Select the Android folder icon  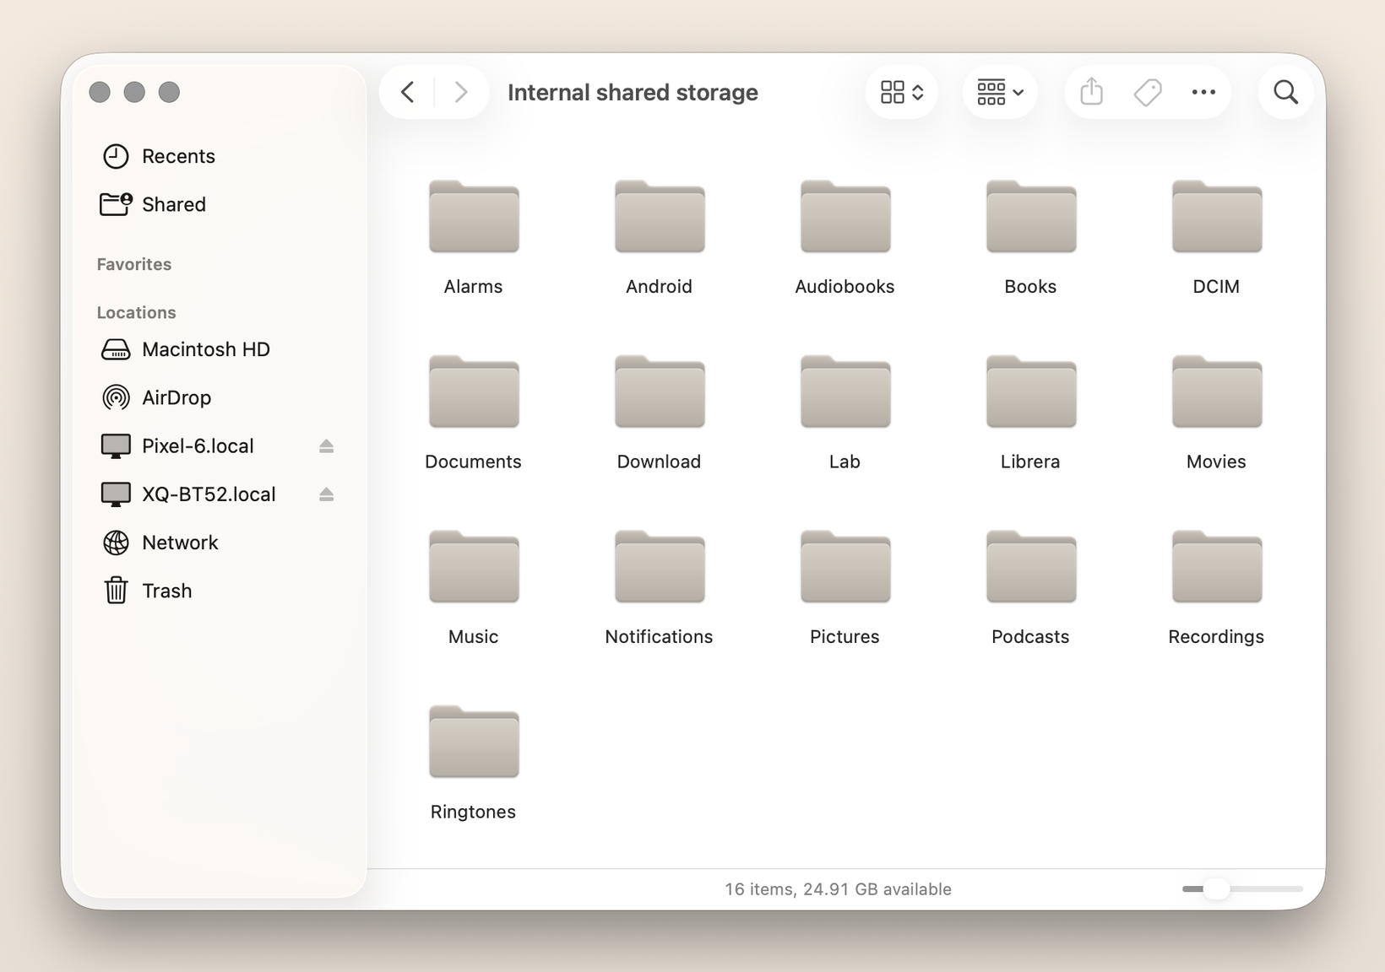tap(660, 216)
